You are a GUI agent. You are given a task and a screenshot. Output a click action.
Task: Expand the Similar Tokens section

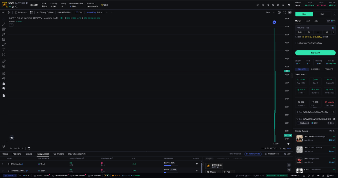point(302,131)
